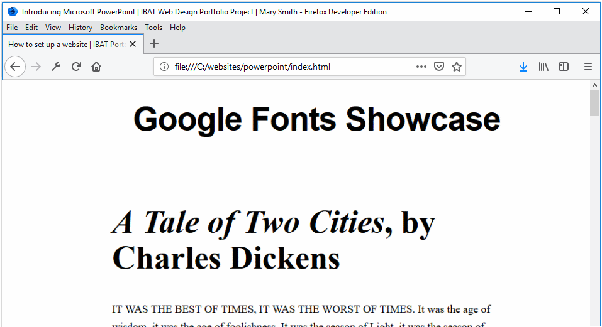Go back to the previous page

(x=15, y=67)
